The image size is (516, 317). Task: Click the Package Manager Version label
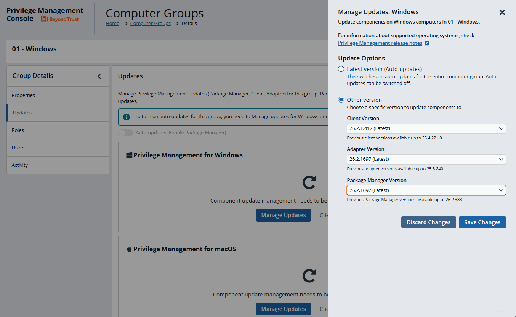[x=377, y=180]
